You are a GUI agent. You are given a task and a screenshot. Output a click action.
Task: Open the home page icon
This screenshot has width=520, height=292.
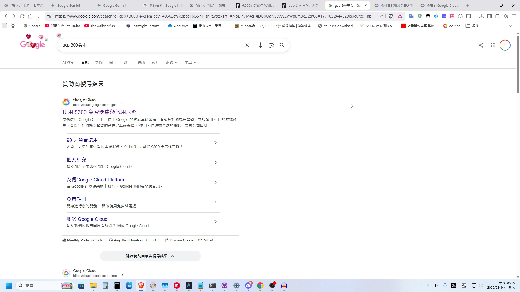point(30,16)
